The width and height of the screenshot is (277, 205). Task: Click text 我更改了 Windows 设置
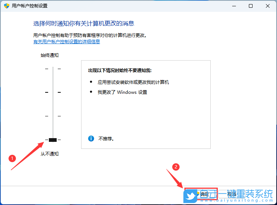click(122, 92)
